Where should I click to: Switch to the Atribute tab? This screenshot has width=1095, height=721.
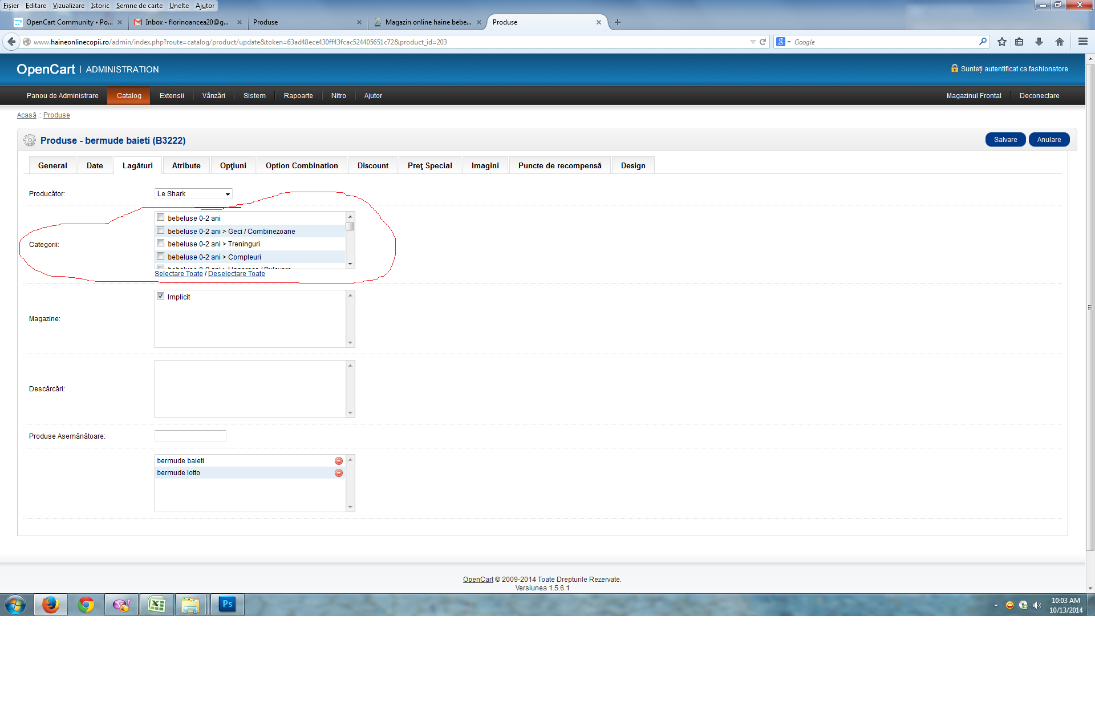(x=186, y=165)
